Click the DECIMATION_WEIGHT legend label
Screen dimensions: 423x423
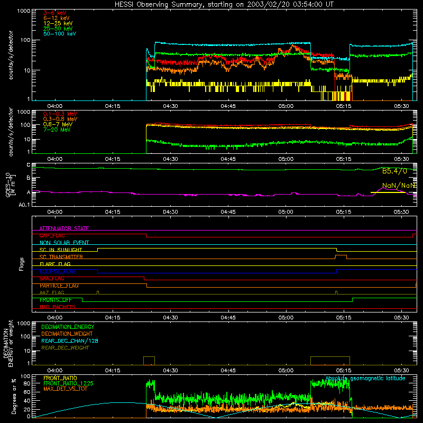[67, 334]
